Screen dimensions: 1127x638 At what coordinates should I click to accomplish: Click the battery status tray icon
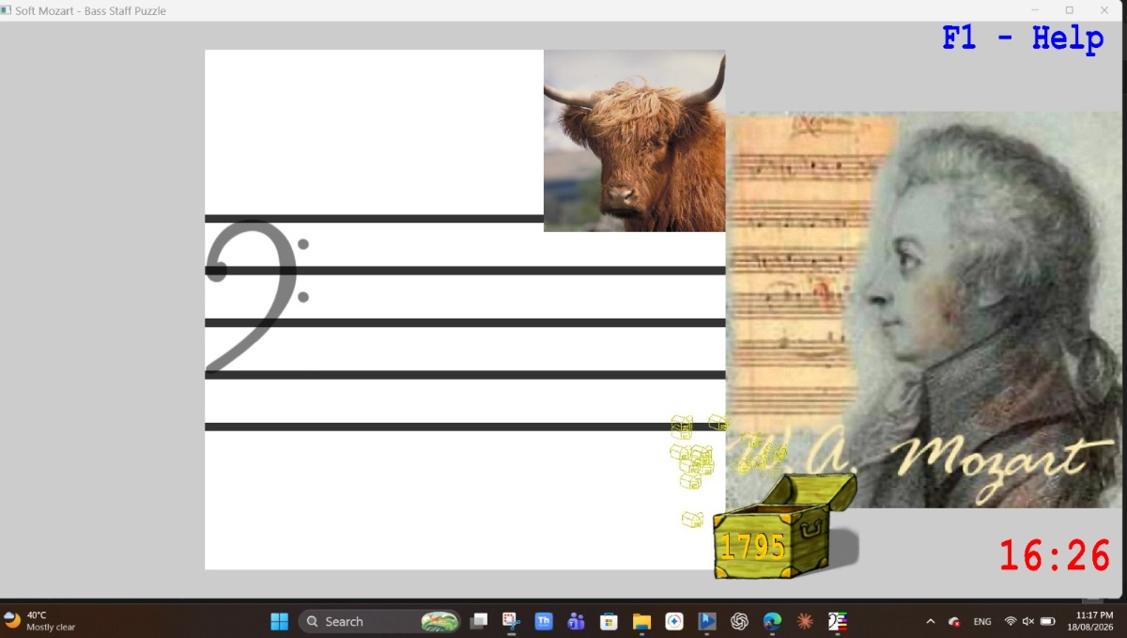coord(1048,621)
